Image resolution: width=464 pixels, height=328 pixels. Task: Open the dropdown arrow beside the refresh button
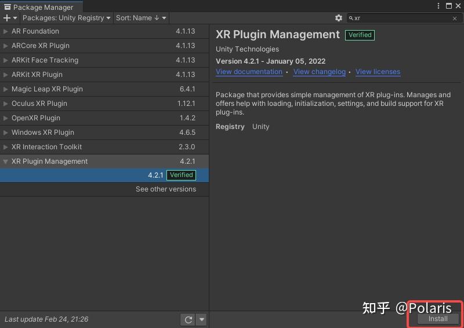click(201, 319)
